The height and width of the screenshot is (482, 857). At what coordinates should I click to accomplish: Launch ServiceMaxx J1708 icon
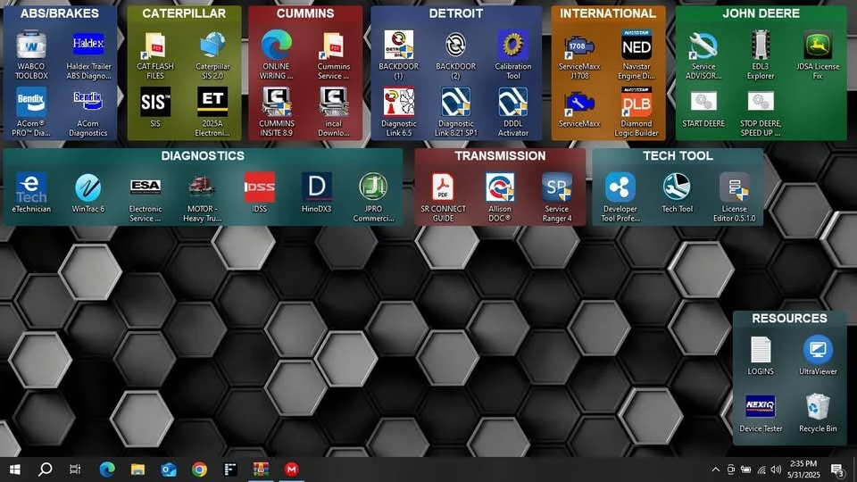pos(579,55)
